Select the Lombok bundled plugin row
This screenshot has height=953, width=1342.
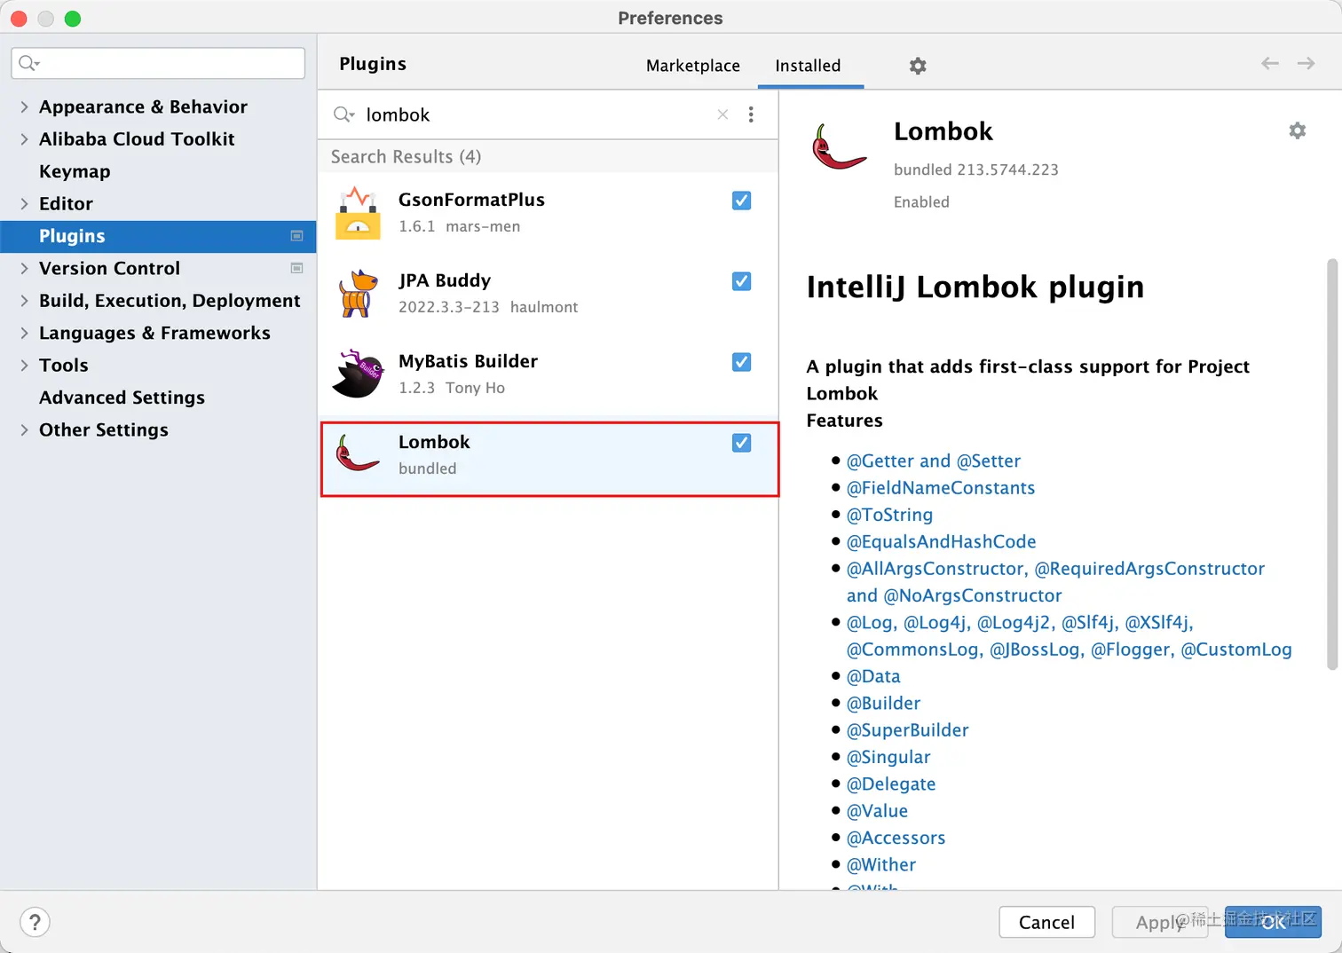549,459
